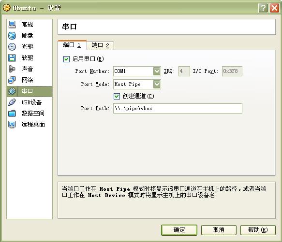Open the 声音 audio speaker icon
The height and width of the screenshot is (242, 282).
(x=12, y=69)
